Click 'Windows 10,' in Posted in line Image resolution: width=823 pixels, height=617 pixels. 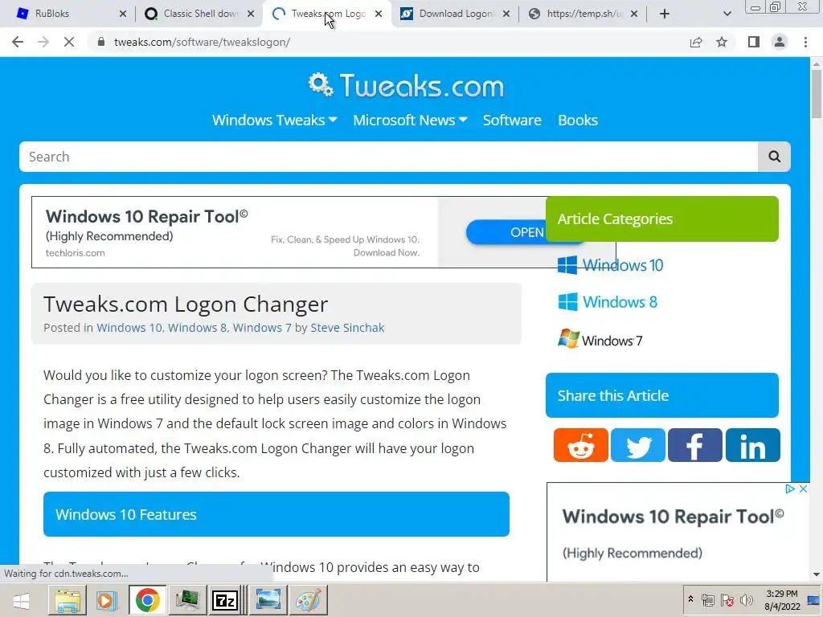click(131, 328)
